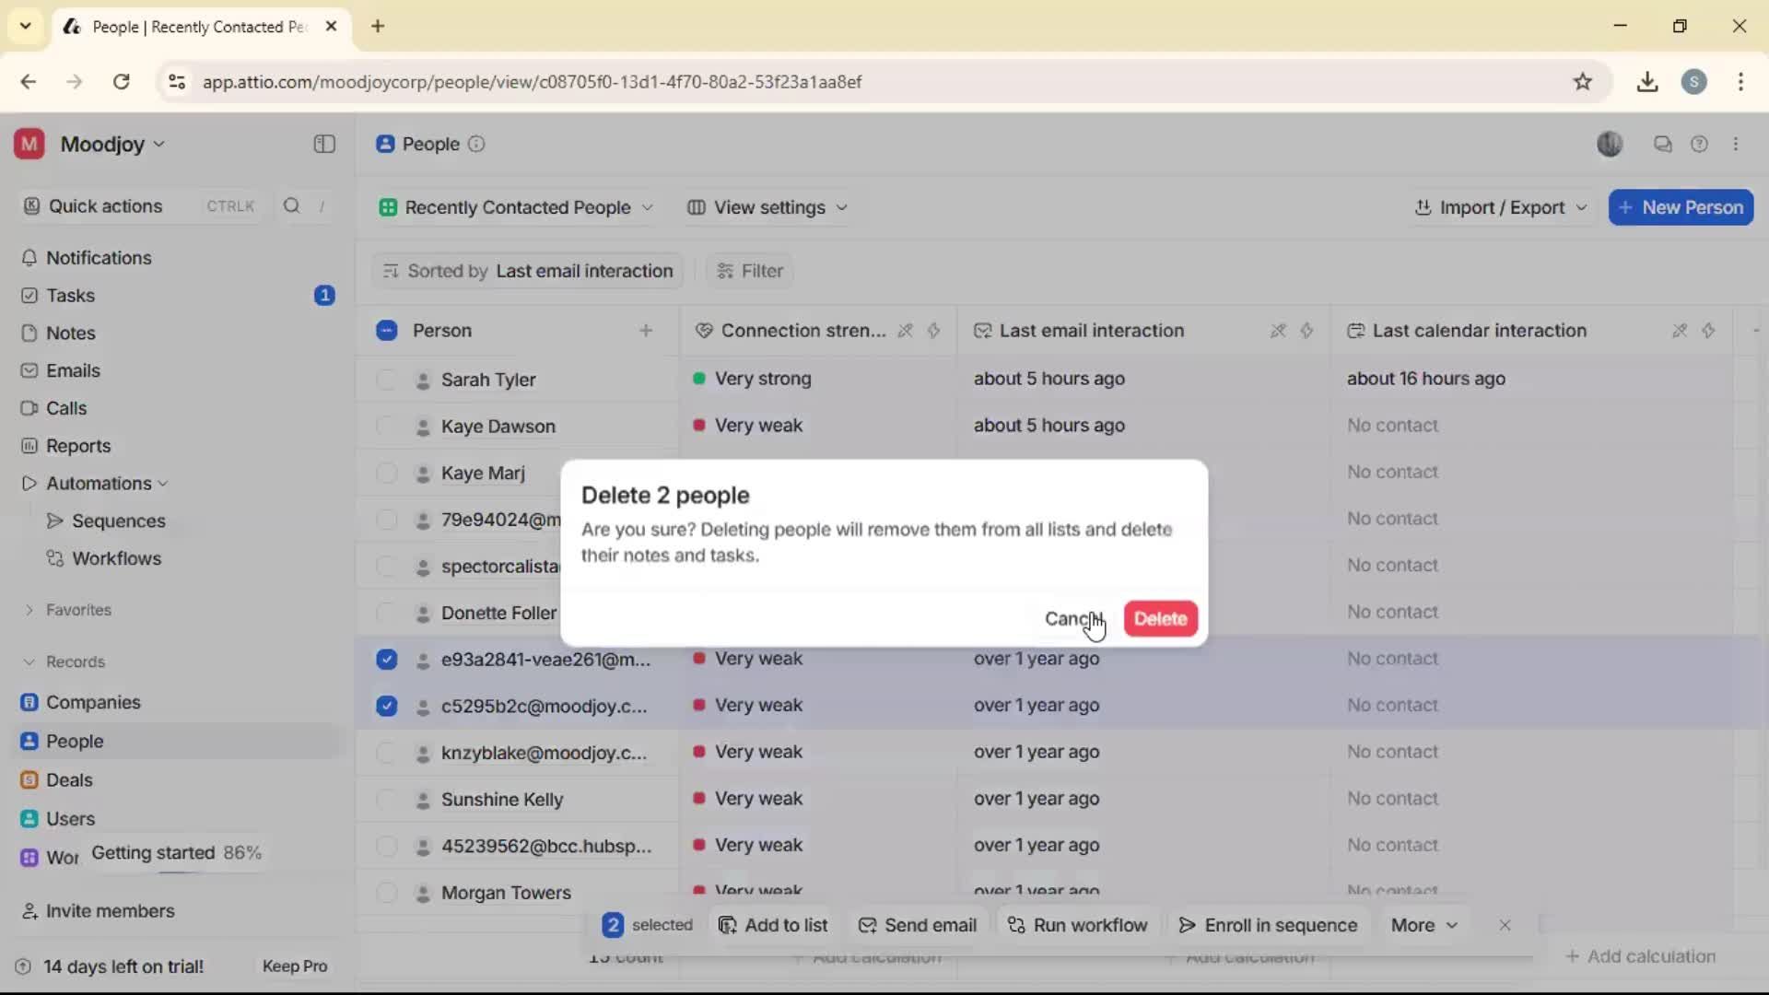The image size is (1769, 995).
Task: Uncheck the c5295b2c@moodjoy row checkbox
Action: [386, 706]
